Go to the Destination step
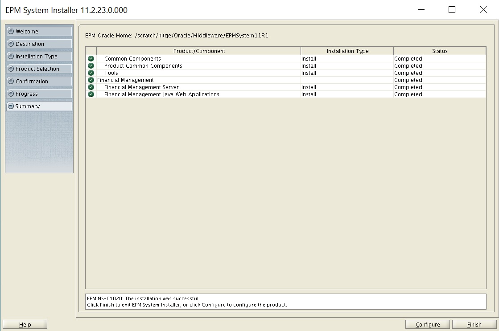The height and width of the screenshot is (331, 499). coord(39,44)
